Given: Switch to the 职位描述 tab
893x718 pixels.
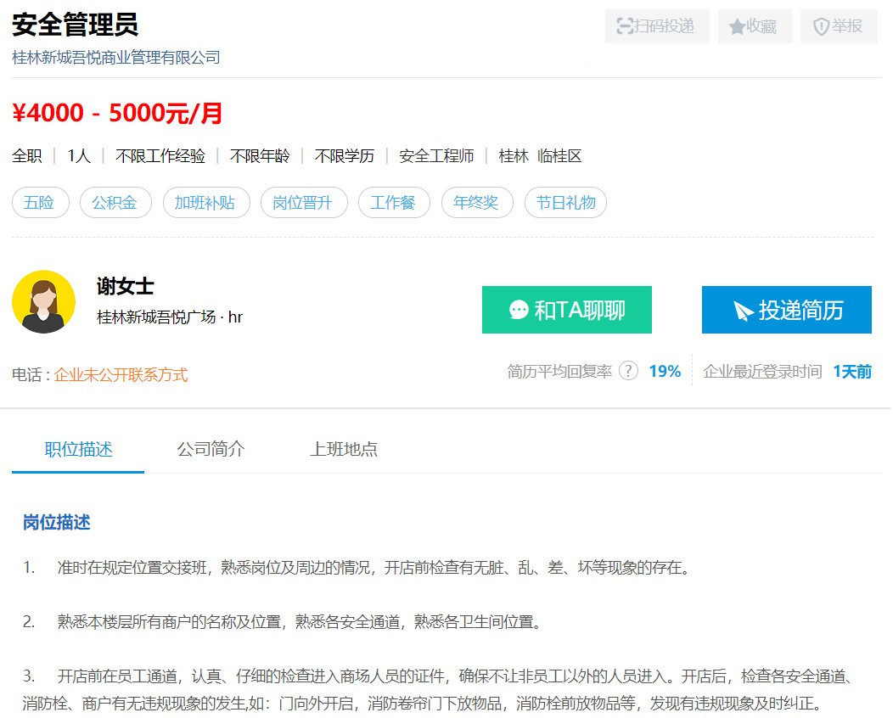Looking at the screenshot, I should pyautogui.click(x=78, y=449).
